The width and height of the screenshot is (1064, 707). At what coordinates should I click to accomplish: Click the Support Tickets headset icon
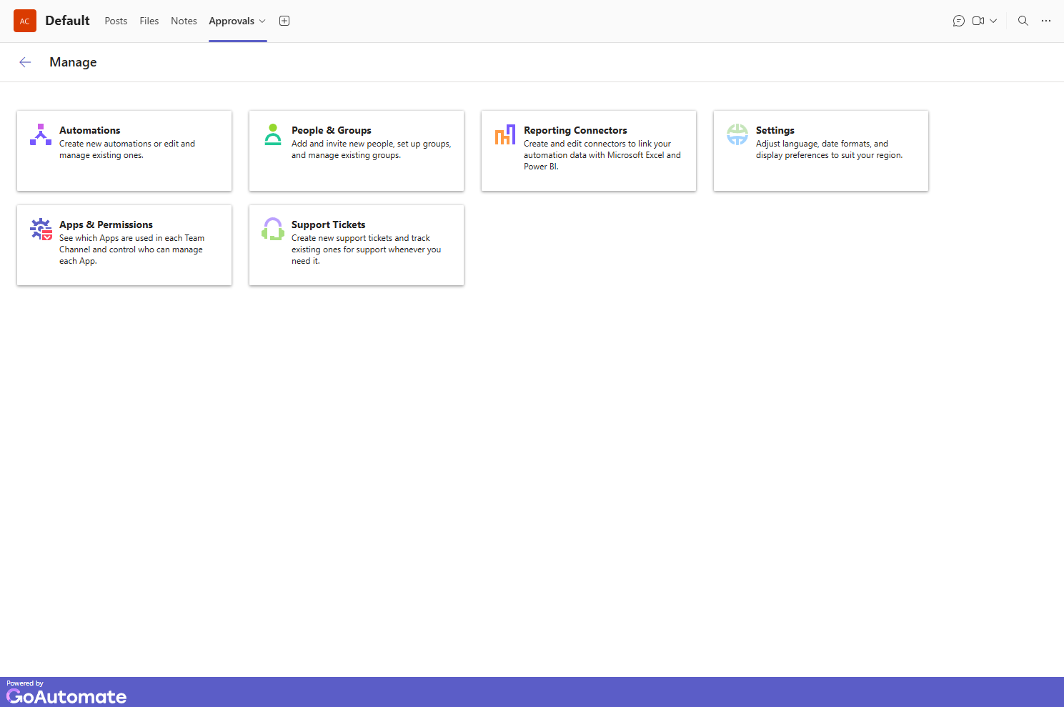(273, 229)
